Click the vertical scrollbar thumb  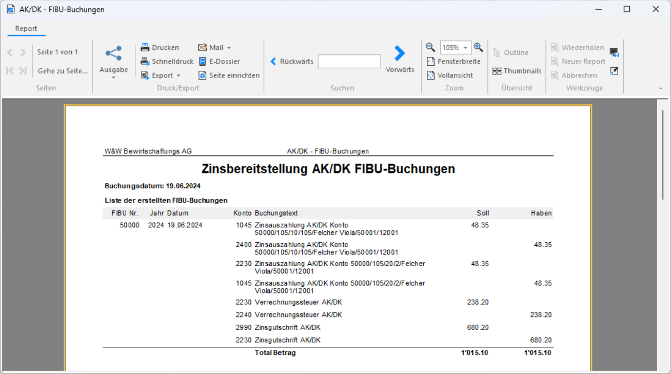point(663,154)
